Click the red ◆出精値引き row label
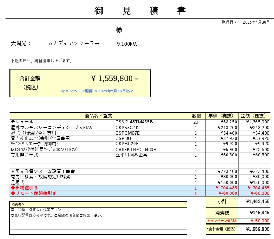Viewport: 274px width, 239px height. [x=24, y=188]
